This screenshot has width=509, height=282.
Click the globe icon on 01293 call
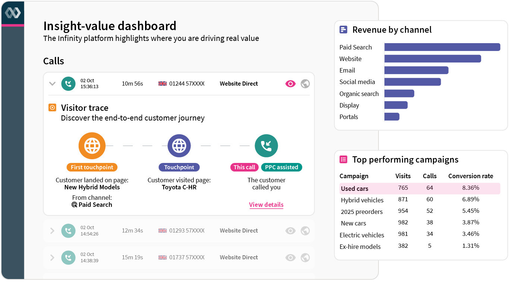[x=305, y=231]
